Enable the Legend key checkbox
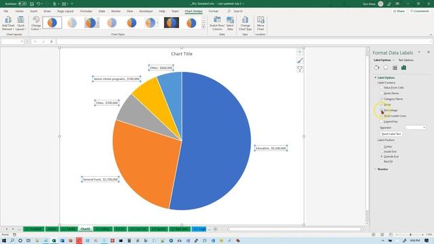Viewport: 434px width, 244px height. 381,121
